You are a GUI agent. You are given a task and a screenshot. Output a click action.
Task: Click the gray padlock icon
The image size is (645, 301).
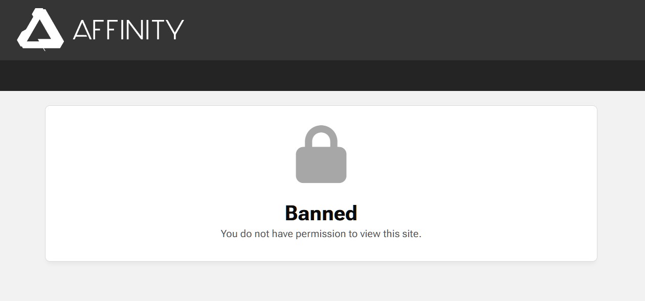point(321,154)
